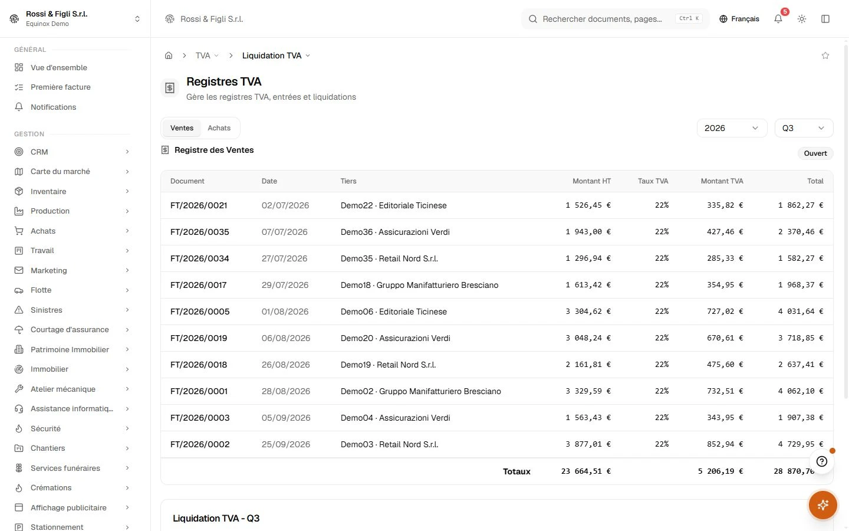Open document FT/2026/0005
849x531 pixels.
click(200, 312)
